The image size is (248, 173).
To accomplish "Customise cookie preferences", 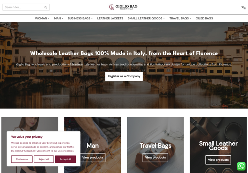I will click(22, 159).
